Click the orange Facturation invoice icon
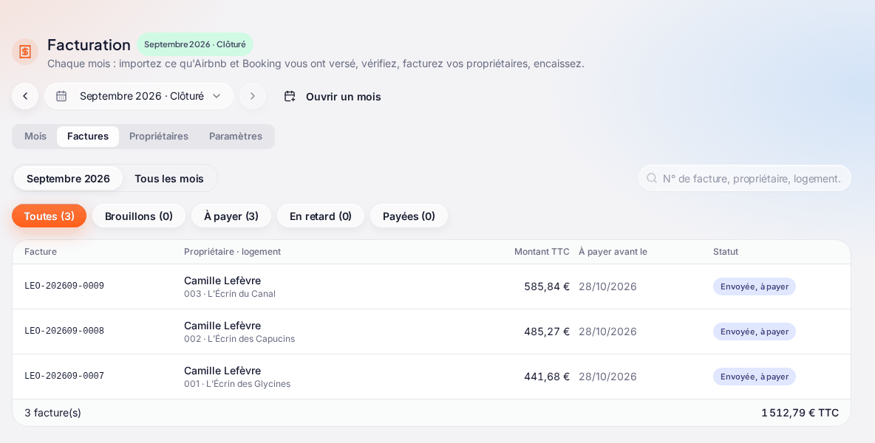Viewport: 875px width, 443px height. click(x=25, y=52)
